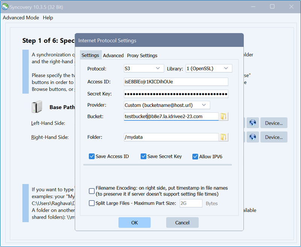Click Device button for Right-Hand Side
Screen dimensions: 301x247
[x=274, y=137]
